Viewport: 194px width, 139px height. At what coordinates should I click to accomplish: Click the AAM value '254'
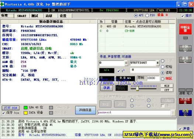coord(23,62)
